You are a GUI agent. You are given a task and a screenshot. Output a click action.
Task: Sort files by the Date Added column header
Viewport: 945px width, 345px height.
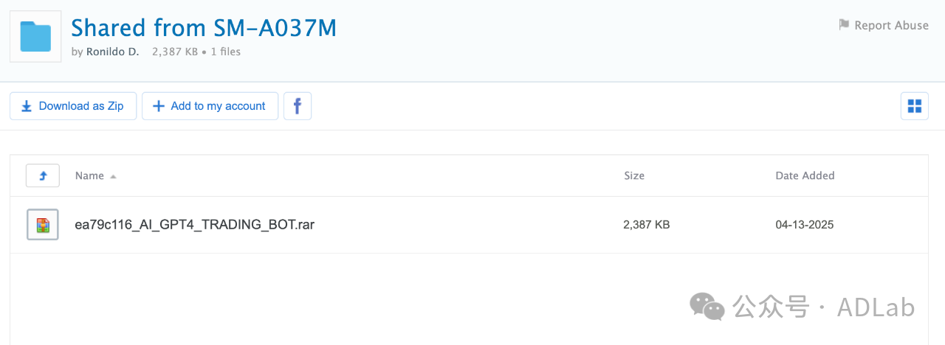[805, 175]
